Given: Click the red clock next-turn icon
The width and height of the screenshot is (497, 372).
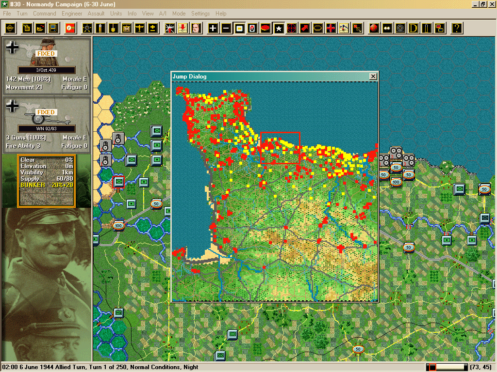Looking at the screenshot, I should tap(70, 28).
